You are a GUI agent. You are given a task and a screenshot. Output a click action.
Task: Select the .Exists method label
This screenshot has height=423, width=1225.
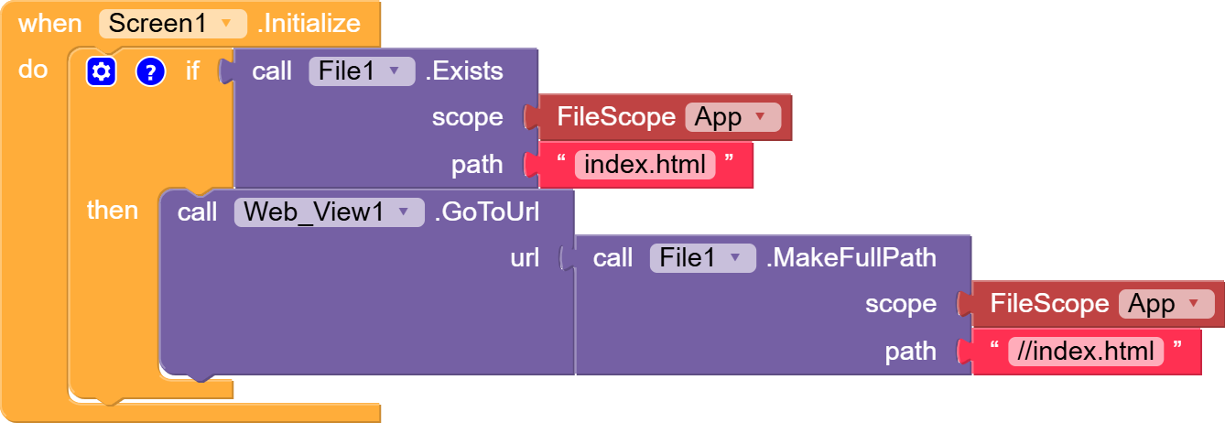click(464, 71)
